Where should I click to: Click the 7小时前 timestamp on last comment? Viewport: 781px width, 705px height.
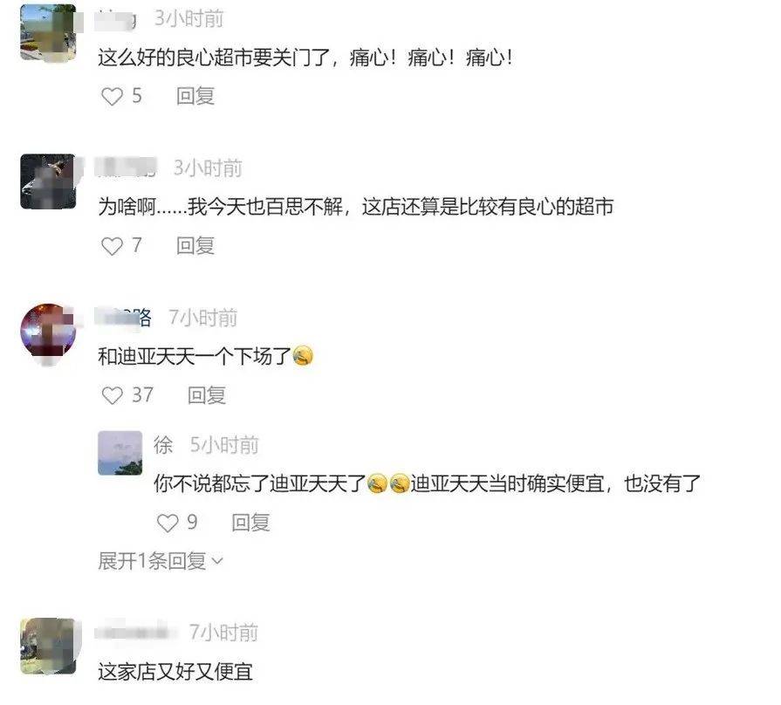223,633
